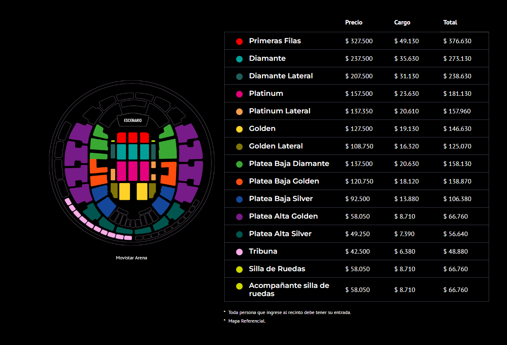Click the orange Platea Baja Golden dot

(239, 181)
